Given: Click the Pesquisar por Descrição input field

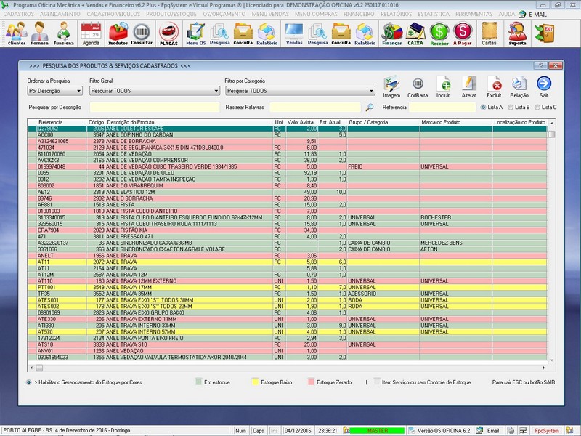Looking at the screenshot, I should [154, 108].
